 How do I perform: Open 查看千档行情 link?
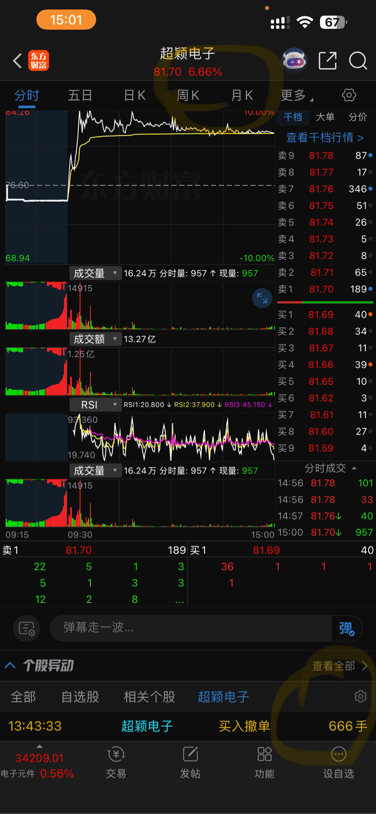click(x=325, y=138)
